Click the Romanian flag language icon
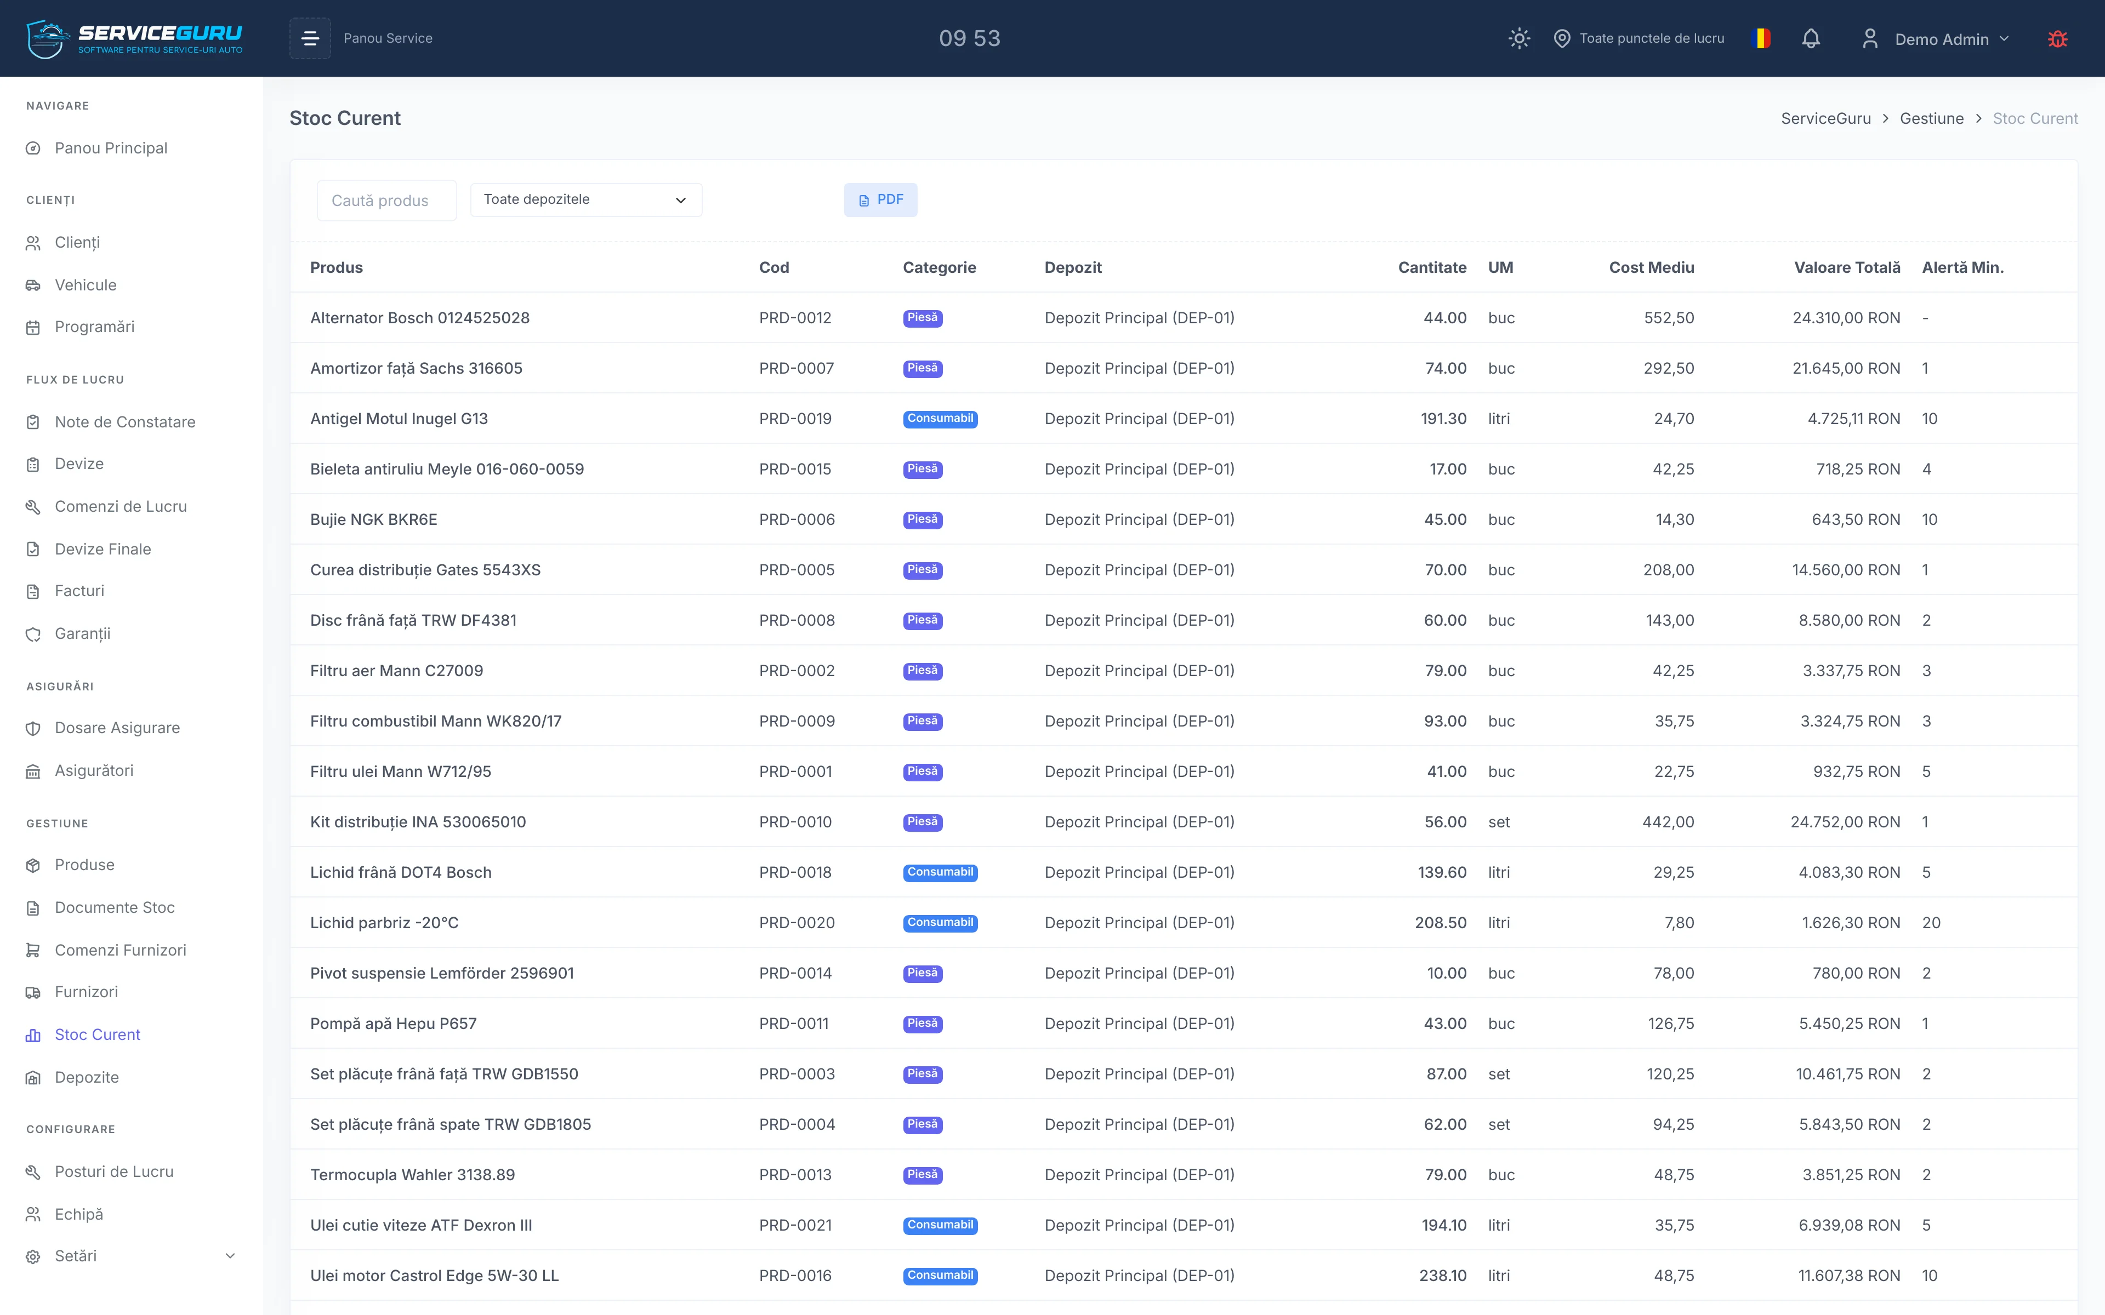Screen dimensions: 2105x1315 [x=1761, y=38]
